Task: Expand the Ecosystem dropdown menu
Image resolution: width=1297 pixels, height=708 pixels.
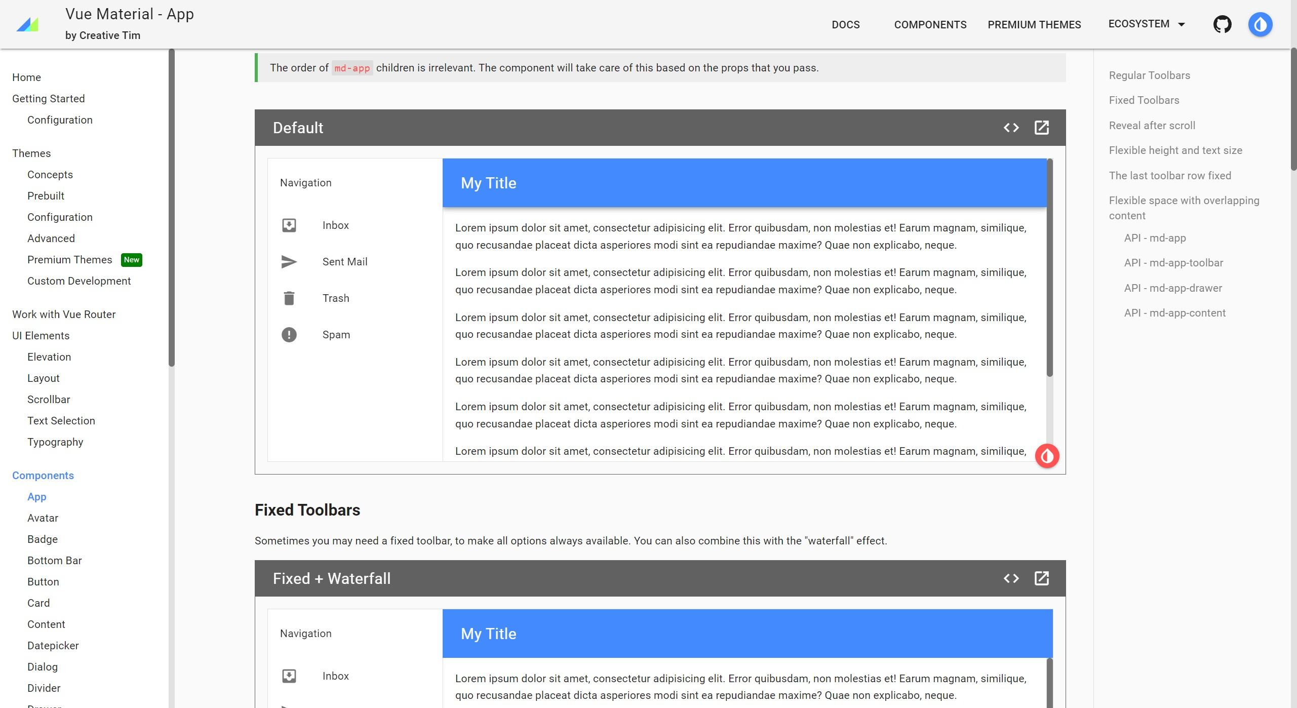Action: pyautogui.click(x=1147, y=24)
